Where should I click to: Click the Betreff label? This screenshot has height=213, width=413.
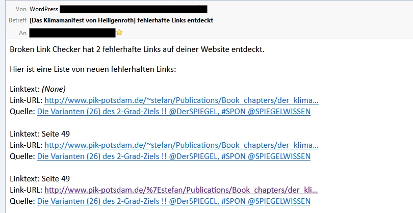pos(18,20)
